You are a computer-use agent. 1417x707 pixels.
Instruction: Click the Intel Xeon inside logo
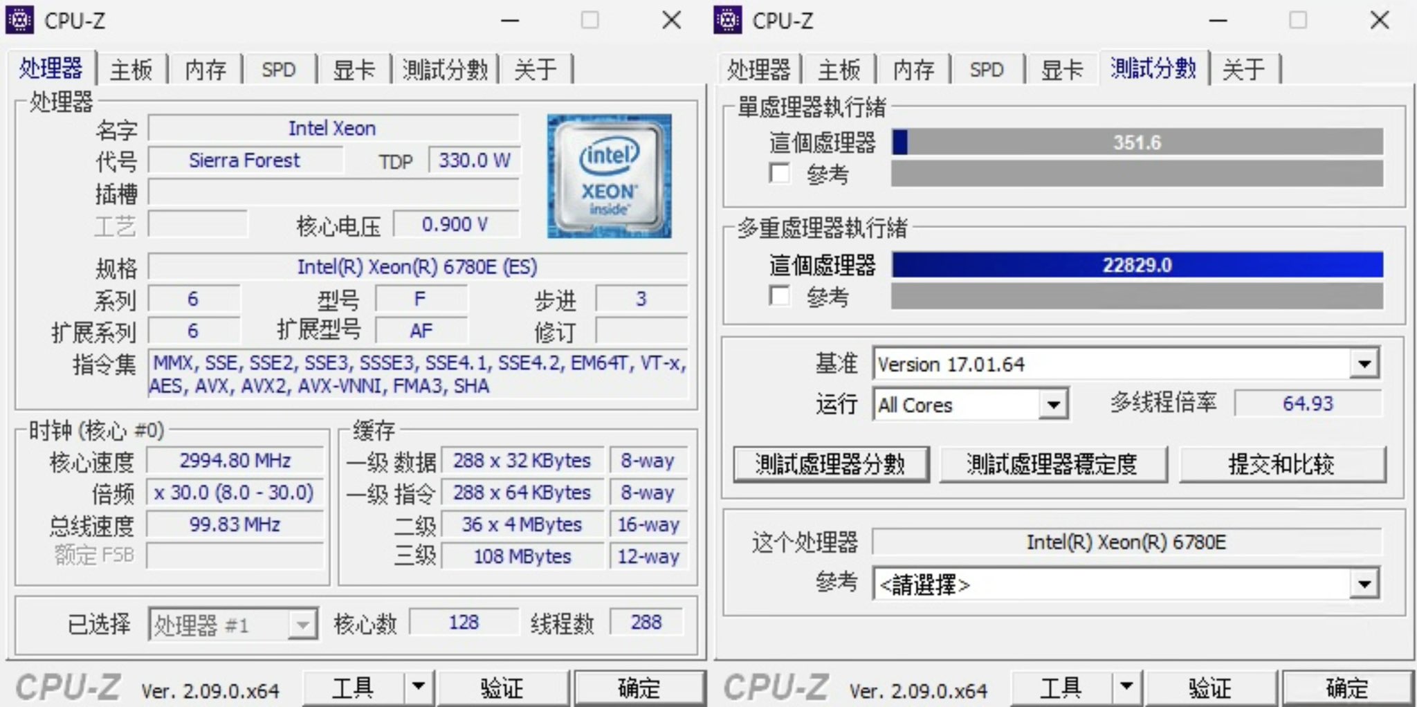pyautogui.click(x=609, y=176)
